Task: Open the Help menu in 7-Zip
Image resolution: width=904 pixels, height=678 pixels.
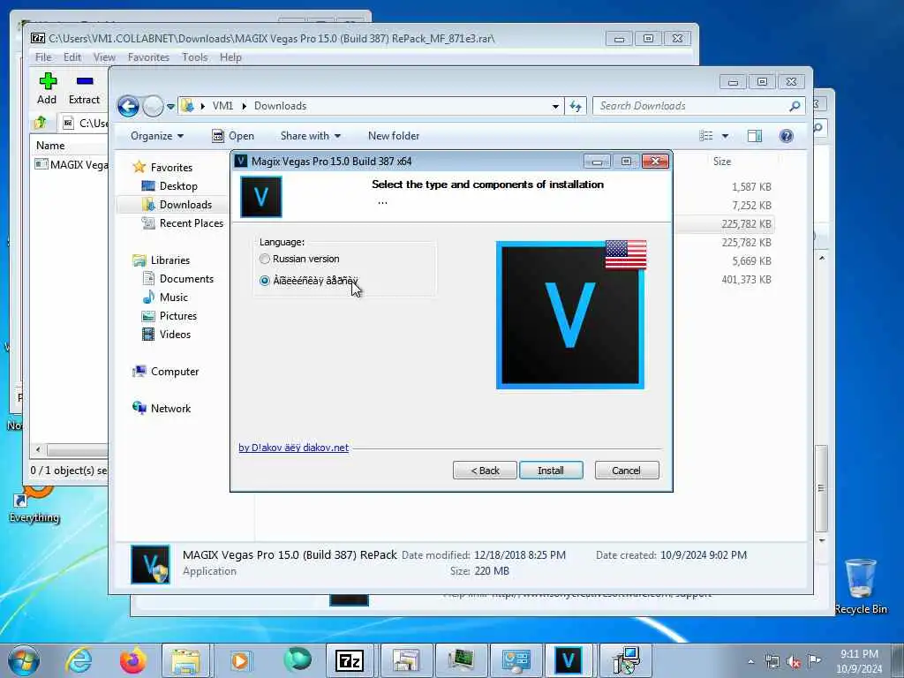Action: pyautogui.click(x=230, y=57)
